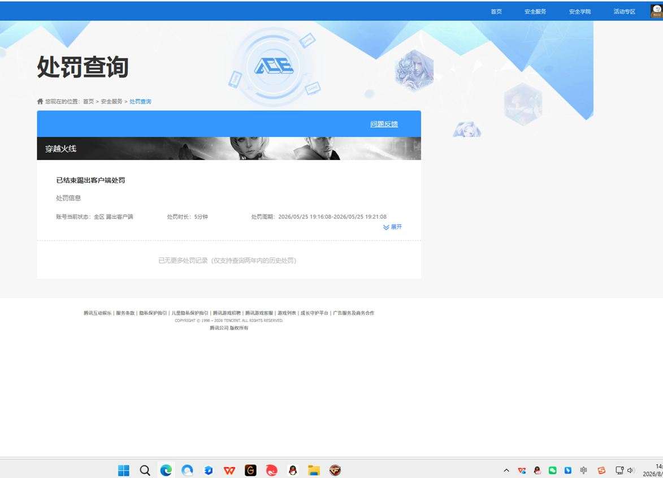Click the 穿越火线 game banner
Viewport: 663px width, 478px height.
(229, 148)
